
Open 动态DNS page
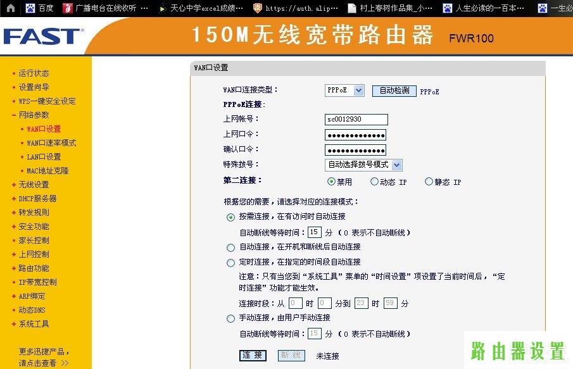[32, 310]
